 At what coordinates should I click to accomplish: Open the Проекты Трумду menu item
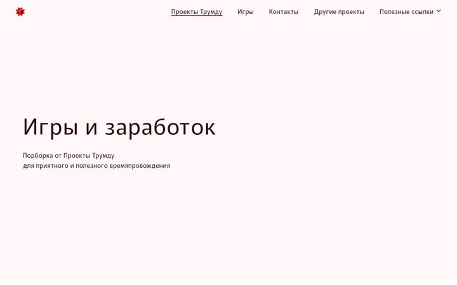pyautogui.click(x=197, y=12)
